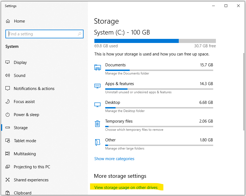Click the Shared experiences icon

pos(8,180)
